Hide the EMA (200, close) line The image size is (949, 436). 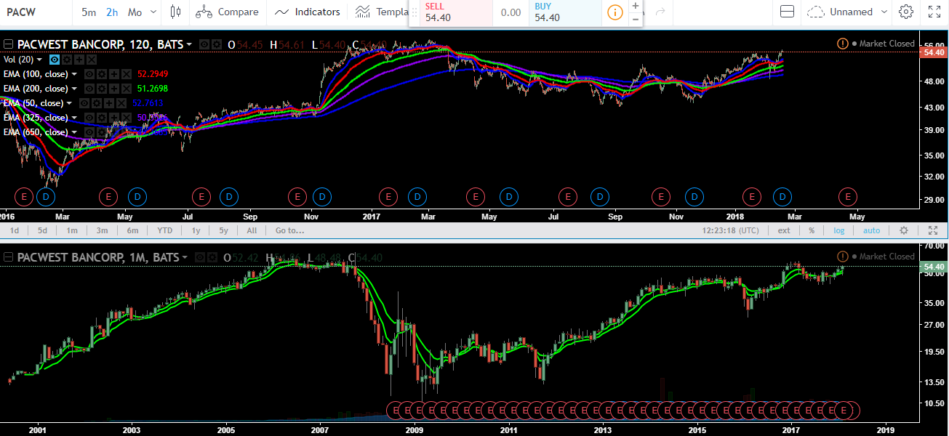point(89,88)
